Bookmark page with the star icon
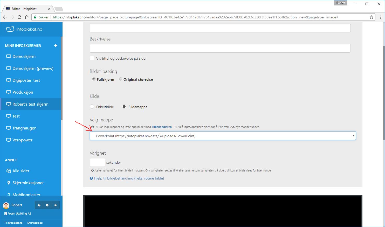The image size is (385, 227). (371, 17)
